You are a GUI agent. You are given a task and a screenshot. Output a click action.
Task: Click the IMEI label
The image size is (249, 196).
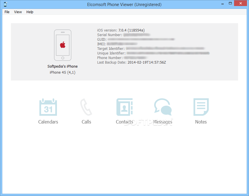pos(101,44)
